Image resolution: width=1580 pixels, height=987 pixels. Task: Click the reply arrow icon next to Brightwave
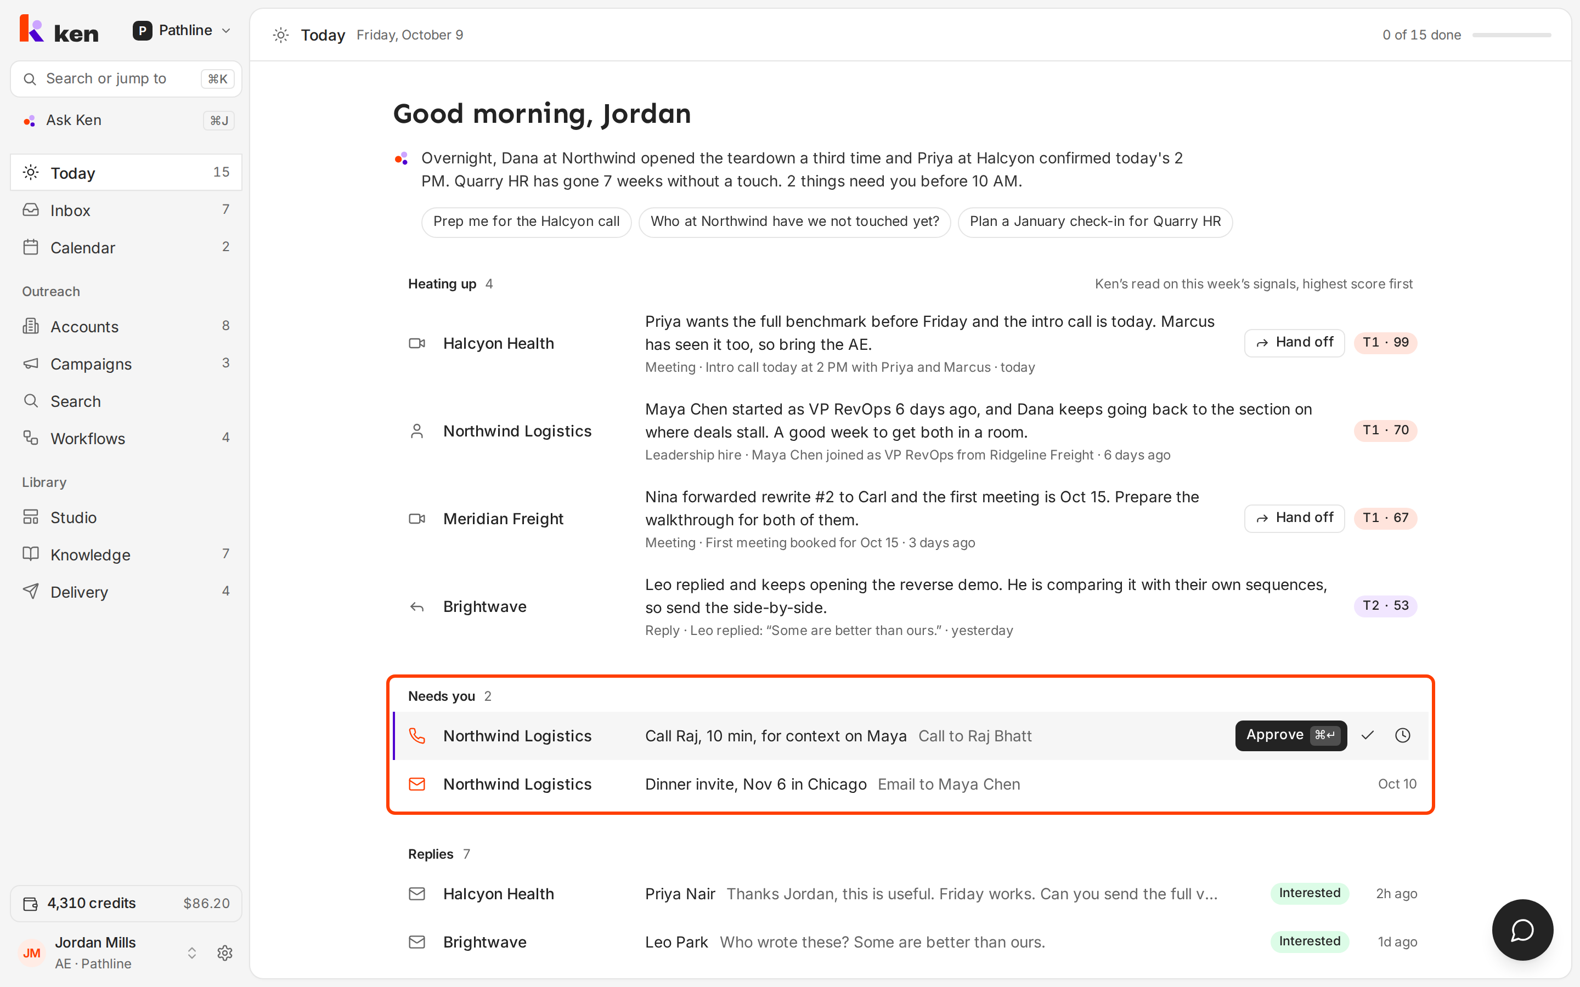416,607
